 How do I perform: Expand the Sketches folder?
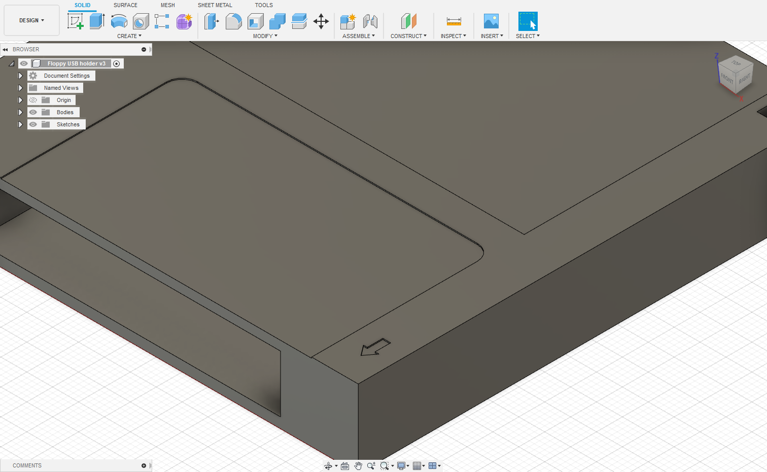pos(20,124)
